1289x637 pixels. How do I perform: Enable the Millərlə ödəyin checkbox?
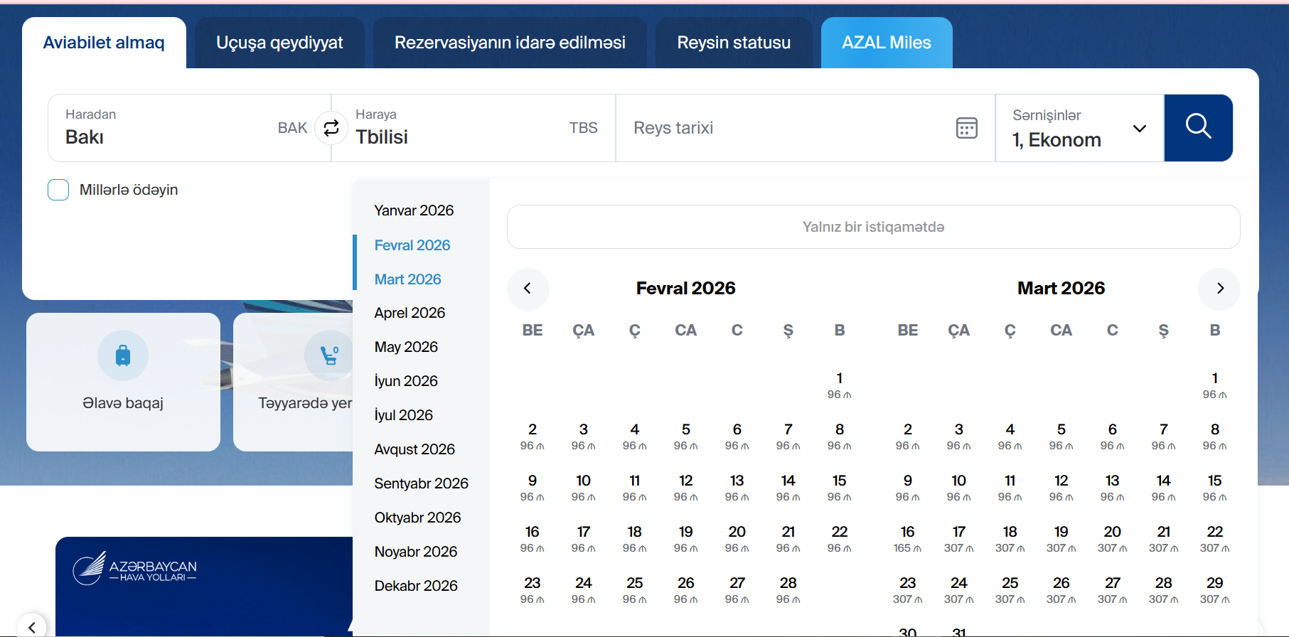[58, 190]
